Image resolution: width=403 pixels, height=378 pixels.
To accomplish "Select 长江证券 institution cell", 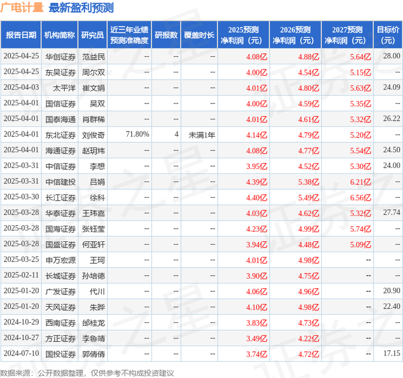I will click(60, 198).
